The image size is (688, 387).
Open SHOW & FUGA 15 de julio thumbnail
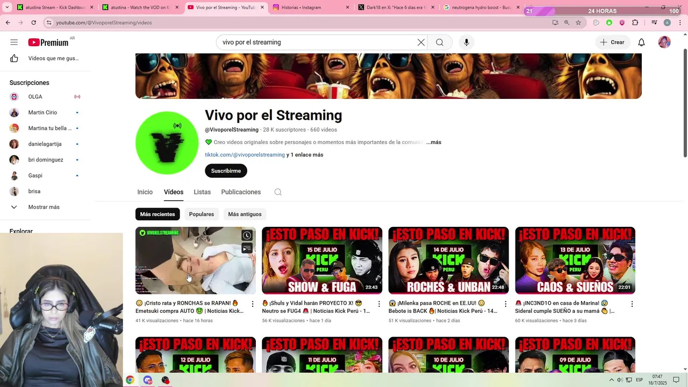tap(322, 260)
